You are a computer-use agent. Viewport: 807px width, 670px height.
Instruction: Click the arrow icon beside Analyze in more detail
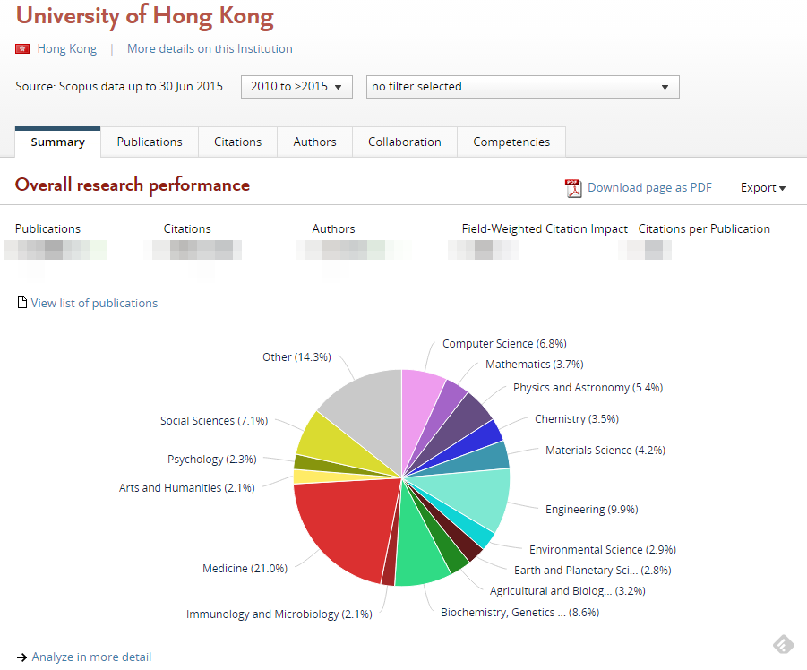coord(21,657)
